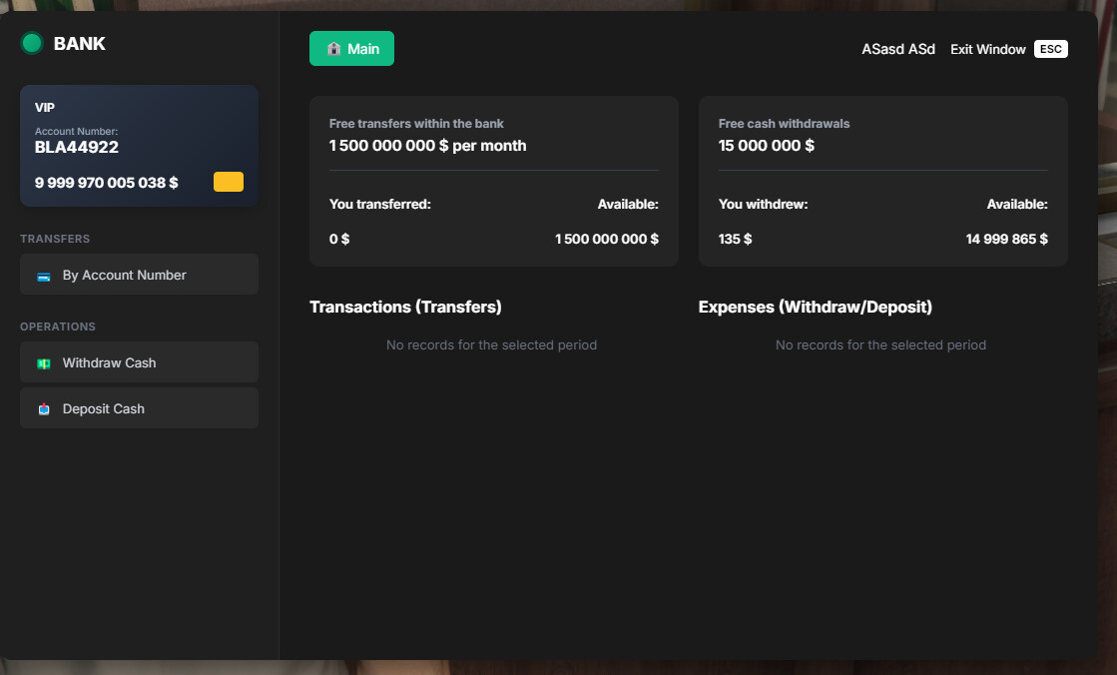The width and height of the screenshot is (1117, 675).
Task: Click the 9 999 970 005 038 $ balance
Action: pyautogui.click(x=107, y=183)
